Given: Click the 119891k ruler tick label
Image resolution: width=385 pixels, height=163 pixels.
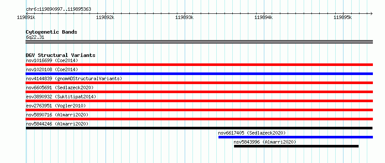Looking at the screenshot, I should (x=26, y=17).
